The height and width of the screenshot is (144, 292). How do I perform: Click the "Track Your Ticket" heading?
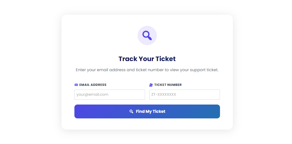[x=147, y=59]
